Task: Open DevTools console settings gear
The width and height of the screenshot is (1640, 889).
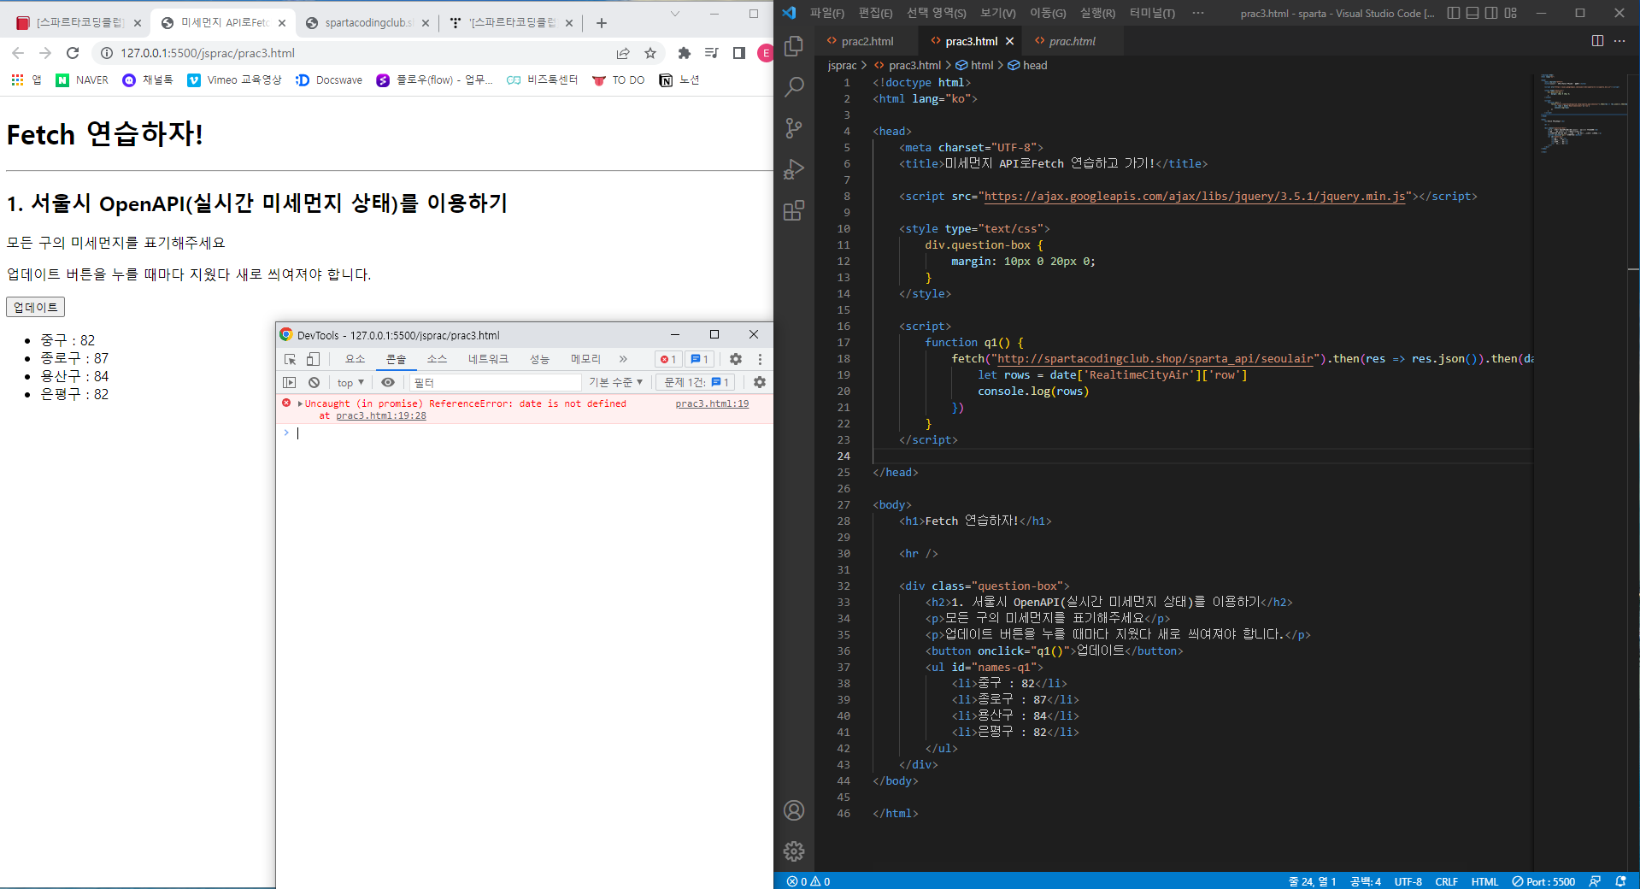Action: point(759,382)
